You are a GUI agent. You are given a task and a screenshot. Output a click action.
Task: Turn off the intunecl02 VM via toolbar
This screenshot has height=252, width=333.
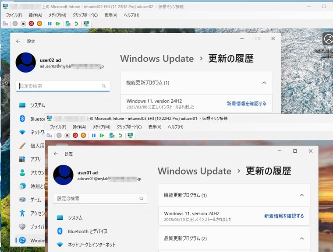click(x=23, y=24)
